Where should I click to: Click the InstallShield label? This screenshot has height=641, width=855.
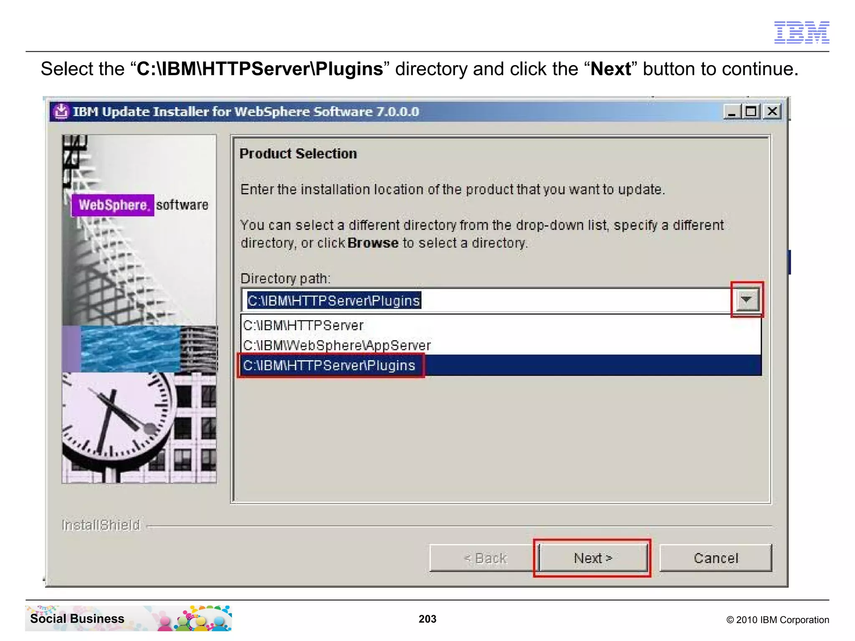[101, 525]
